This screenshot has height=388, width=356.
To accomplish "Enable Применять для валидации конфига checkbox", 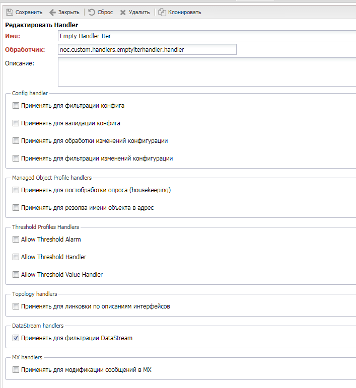I will 16,123.
